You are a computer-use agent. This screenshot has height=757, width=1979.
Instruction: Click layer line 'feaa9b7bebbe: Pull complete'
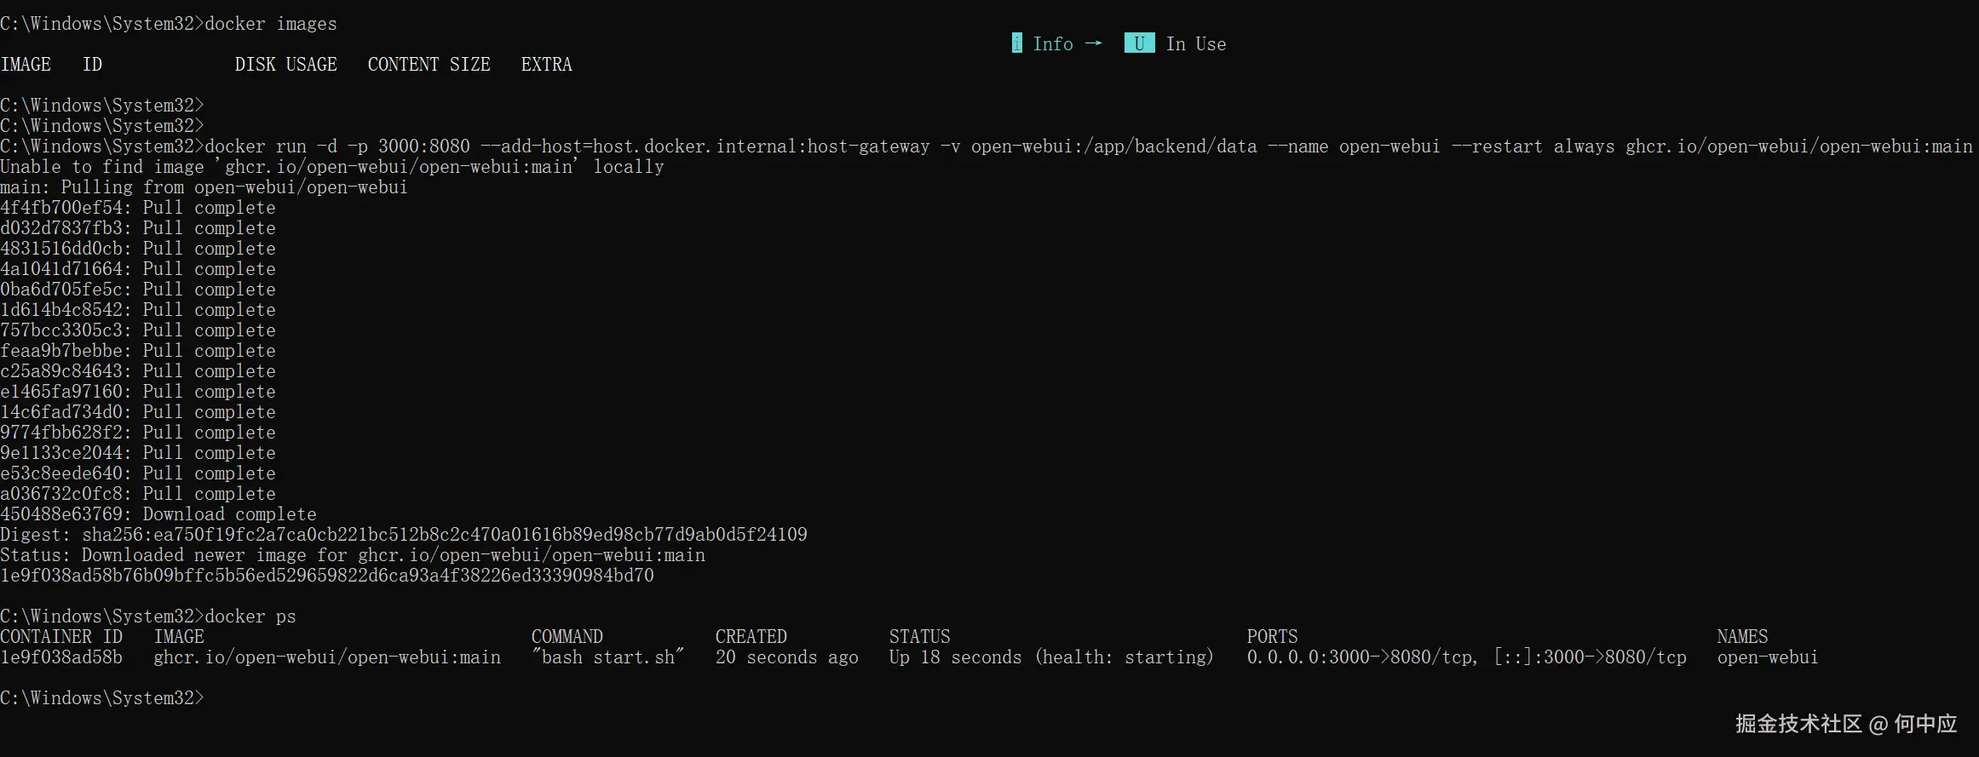click(138, 351)
